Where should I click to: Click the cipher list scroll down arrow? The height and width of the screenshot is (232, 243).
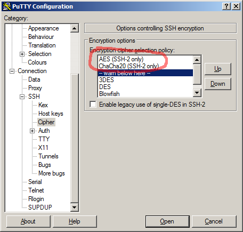tap(197, 93)
